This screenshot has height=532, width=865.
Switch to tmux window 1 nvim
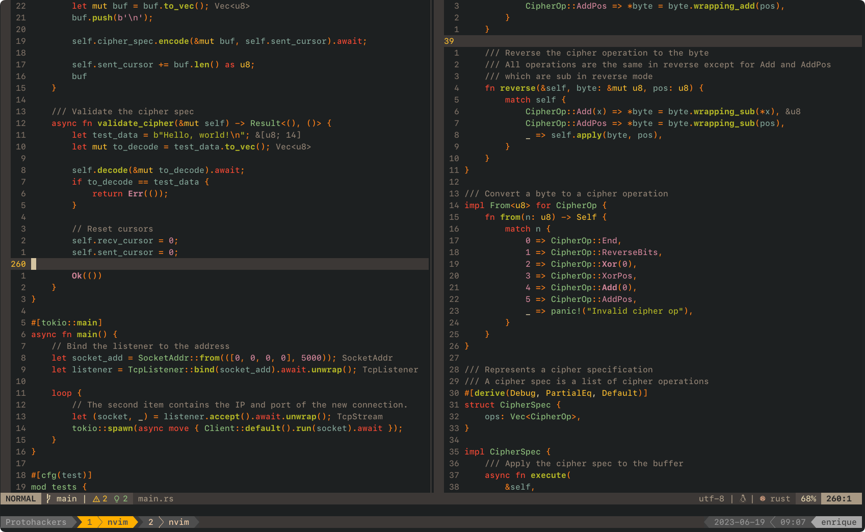(x=108, y=522)
